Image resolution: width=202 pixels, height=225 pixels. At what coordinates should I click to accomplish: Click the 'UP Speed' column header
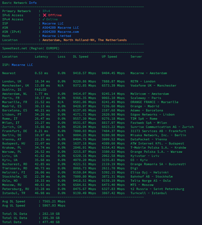coord(109,57)
